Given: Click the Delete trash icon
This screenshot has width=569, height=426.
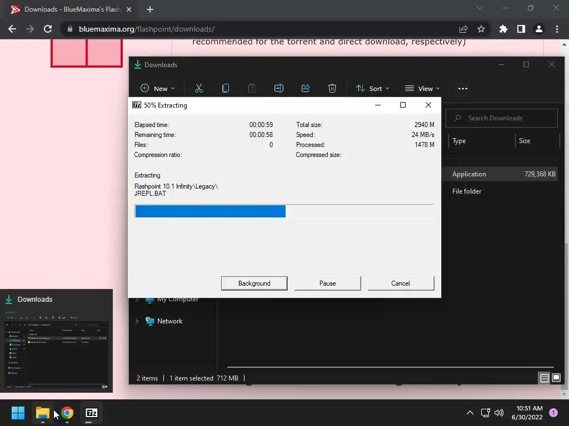Looking at the screenshot, I should [332, 88].
